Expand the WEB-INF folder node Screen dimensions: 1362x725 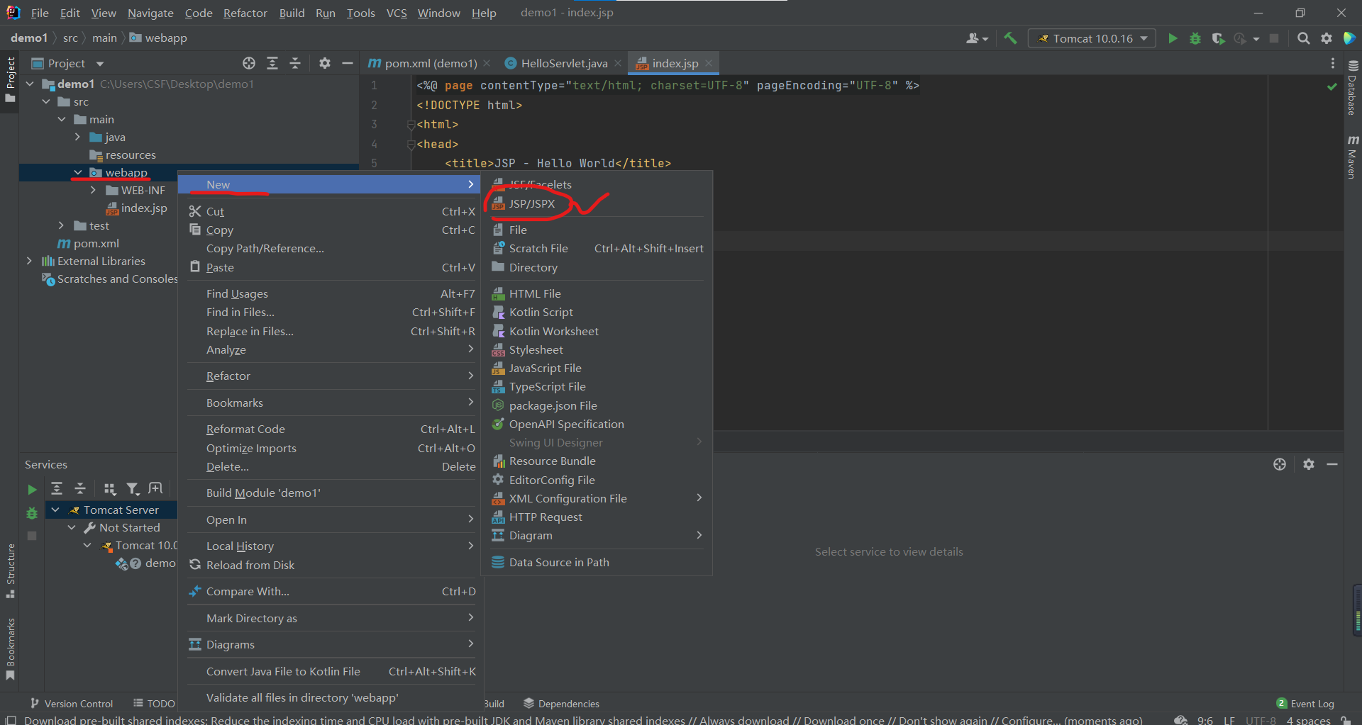pyautogui.click(x=93, y=190)
